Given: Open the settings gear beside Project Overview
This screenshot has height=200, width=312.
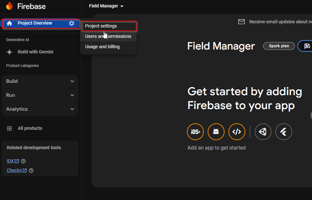Looking at the screenshot, I should [71, 23].
